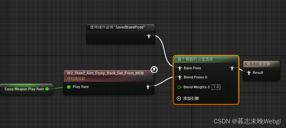
Task: Click the Play Rate label
Action: 81,87
